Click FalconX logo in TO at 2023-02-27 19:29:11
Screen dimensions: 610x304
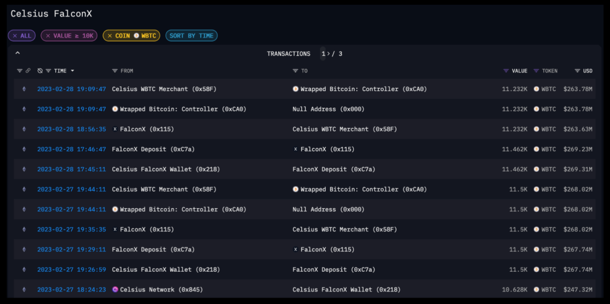(x=295, y=250)
